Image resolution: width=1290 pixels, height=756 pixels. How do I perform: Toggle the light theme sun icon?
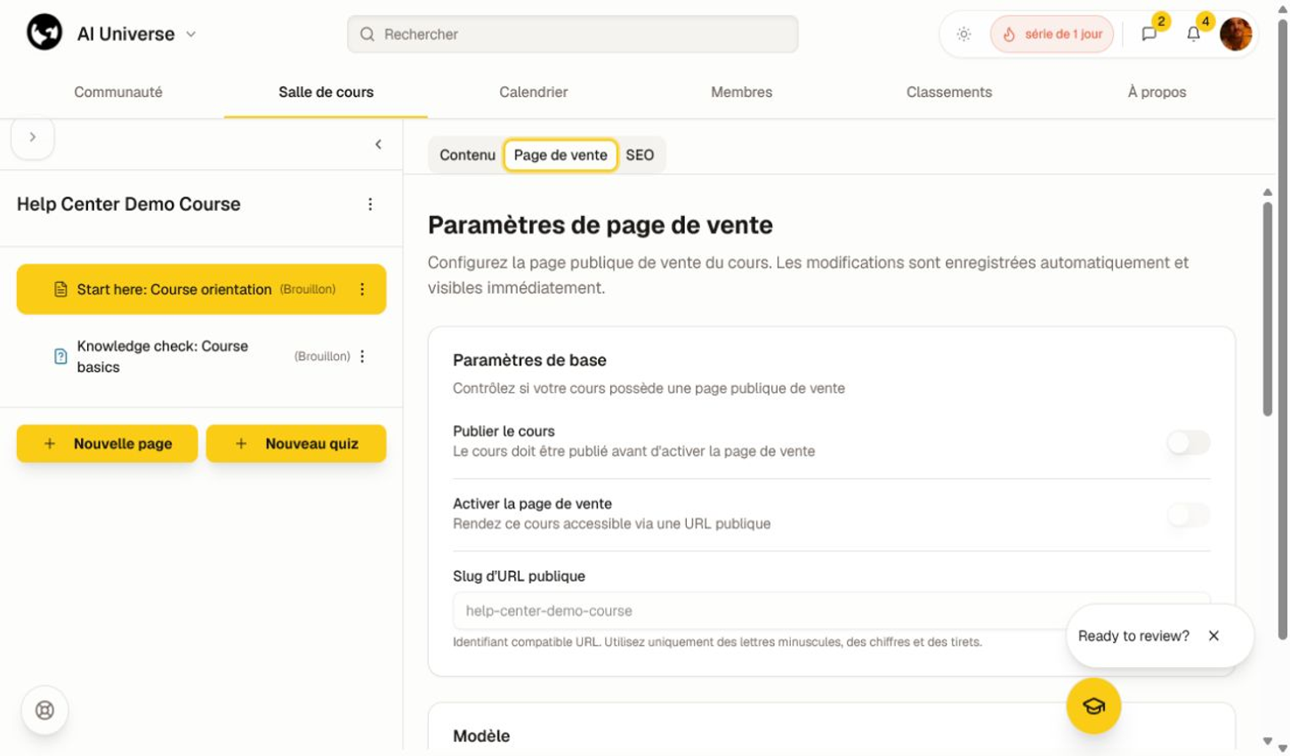[963, 35]
